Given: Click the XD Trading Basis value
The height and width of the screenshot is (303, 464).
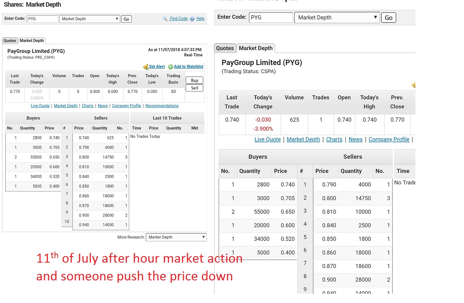Looking at the screenshot, I should (173, 92).
